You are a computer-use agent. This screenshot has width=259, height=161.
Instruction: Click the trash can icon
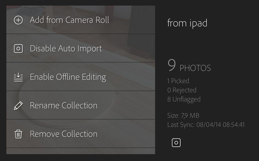click(x=18, y=134)
